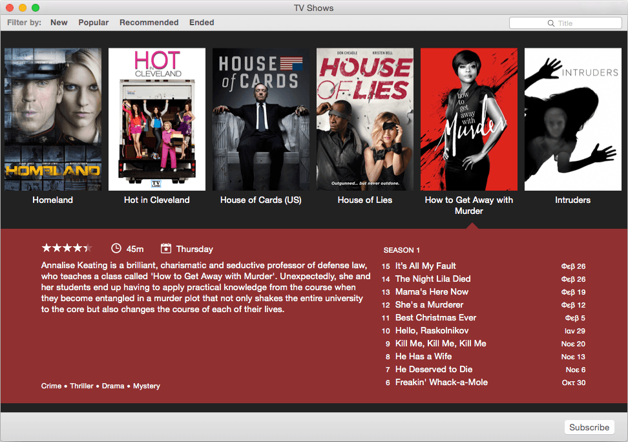Viewport: 628px width, 442px height.
Task: Click How to Get Away with Murder title
Action: pyautogui.click(x=469, y=205)
